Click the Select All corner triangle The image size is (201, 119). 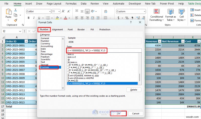tap(3, 37)
